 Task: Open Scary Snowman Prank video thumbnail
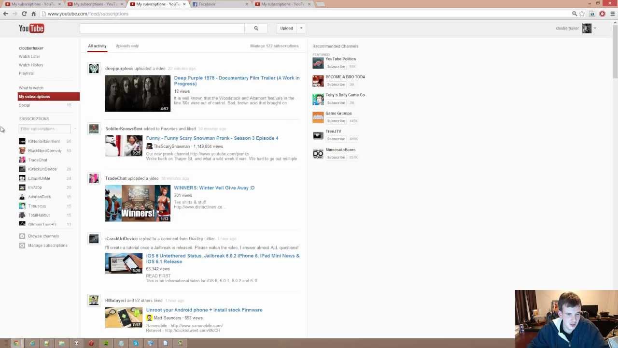point(124,146)
